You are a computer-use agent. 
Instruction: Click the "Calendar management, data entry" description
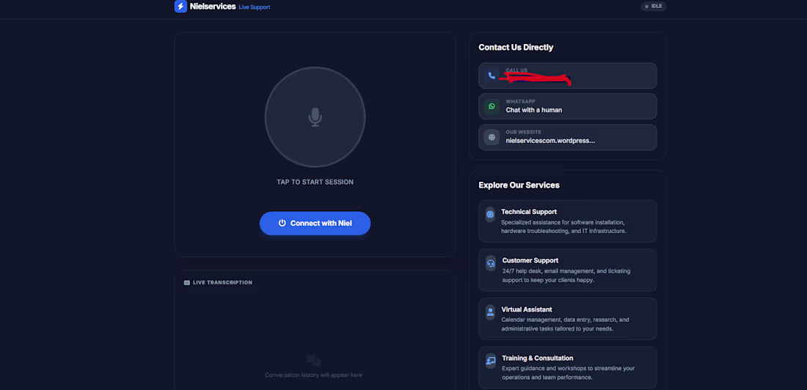(x=565, y=324)
